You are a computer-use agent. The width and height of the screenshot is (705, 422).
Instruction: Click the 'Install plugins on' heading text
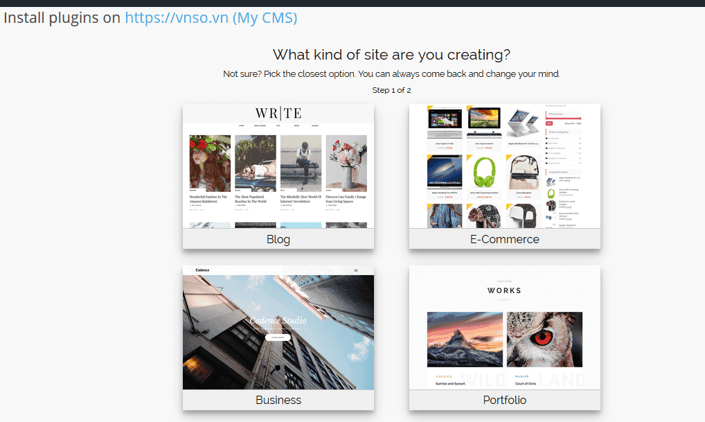[x=62, y=18]
